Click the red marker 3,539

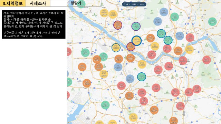coord(189,92)
